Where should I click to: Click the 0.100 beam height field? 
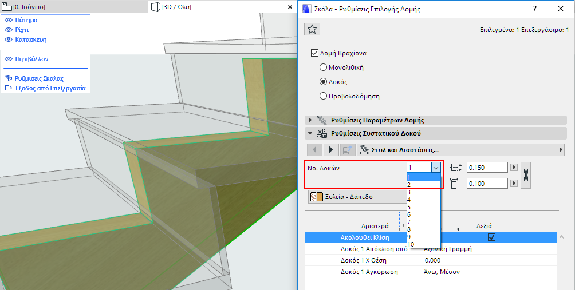pos(487,184)
